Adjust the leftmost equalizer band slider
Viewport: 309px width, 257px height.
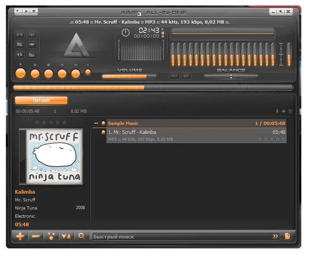[x=173, y=54]
